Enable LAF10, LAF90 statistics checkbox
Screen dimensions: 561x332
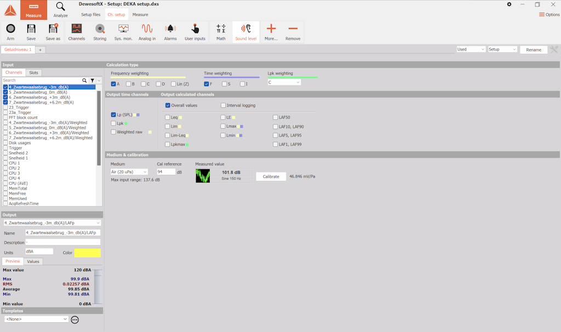pyautogui.click(x=275, y=127)
